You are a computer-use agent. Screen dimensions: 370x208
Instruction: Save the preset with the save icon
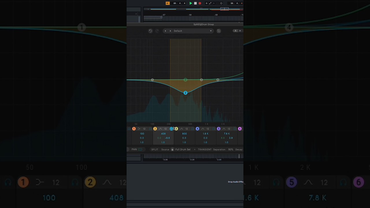pyautogui.click(x=219, y=31)
